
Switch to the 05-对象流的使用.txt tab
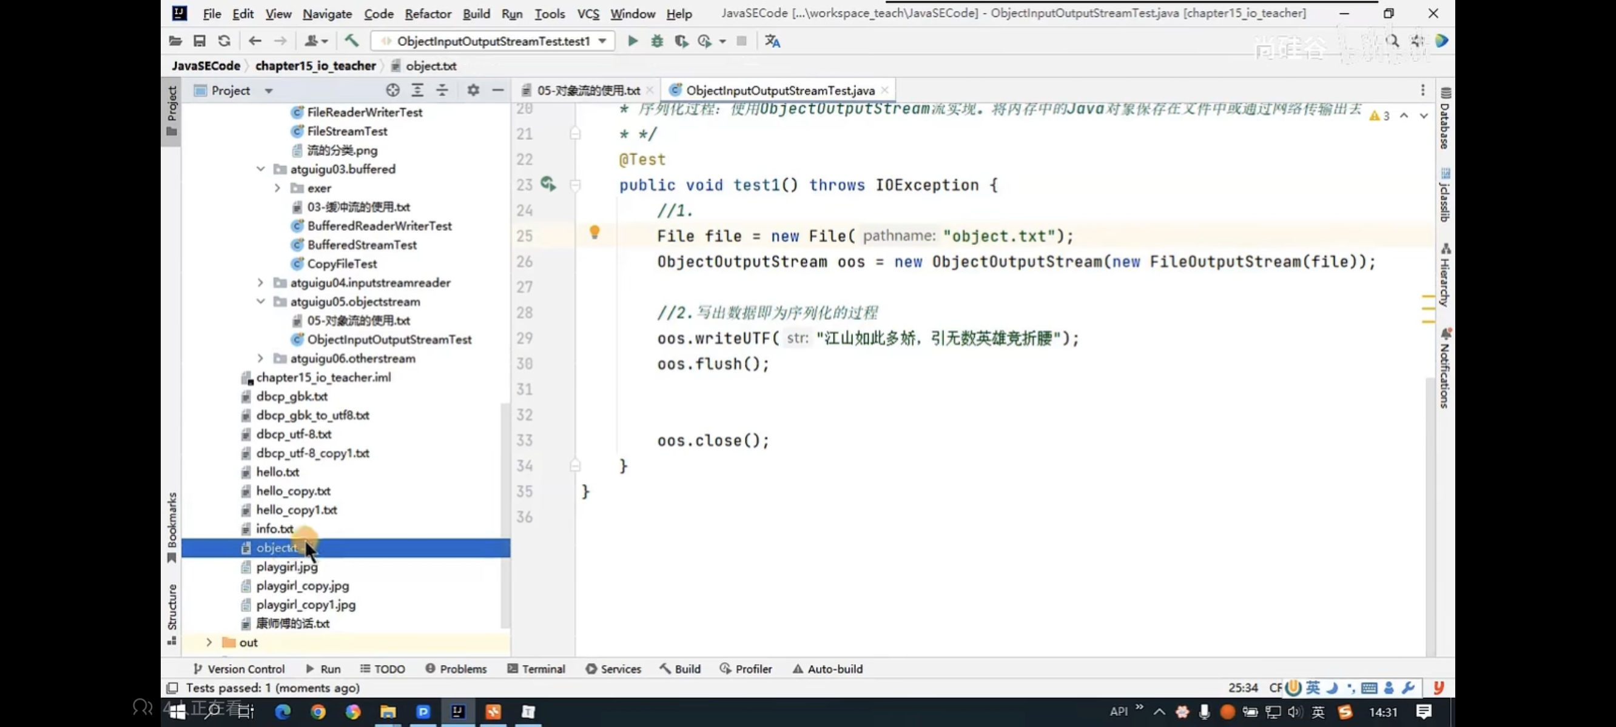coord(587,90)
